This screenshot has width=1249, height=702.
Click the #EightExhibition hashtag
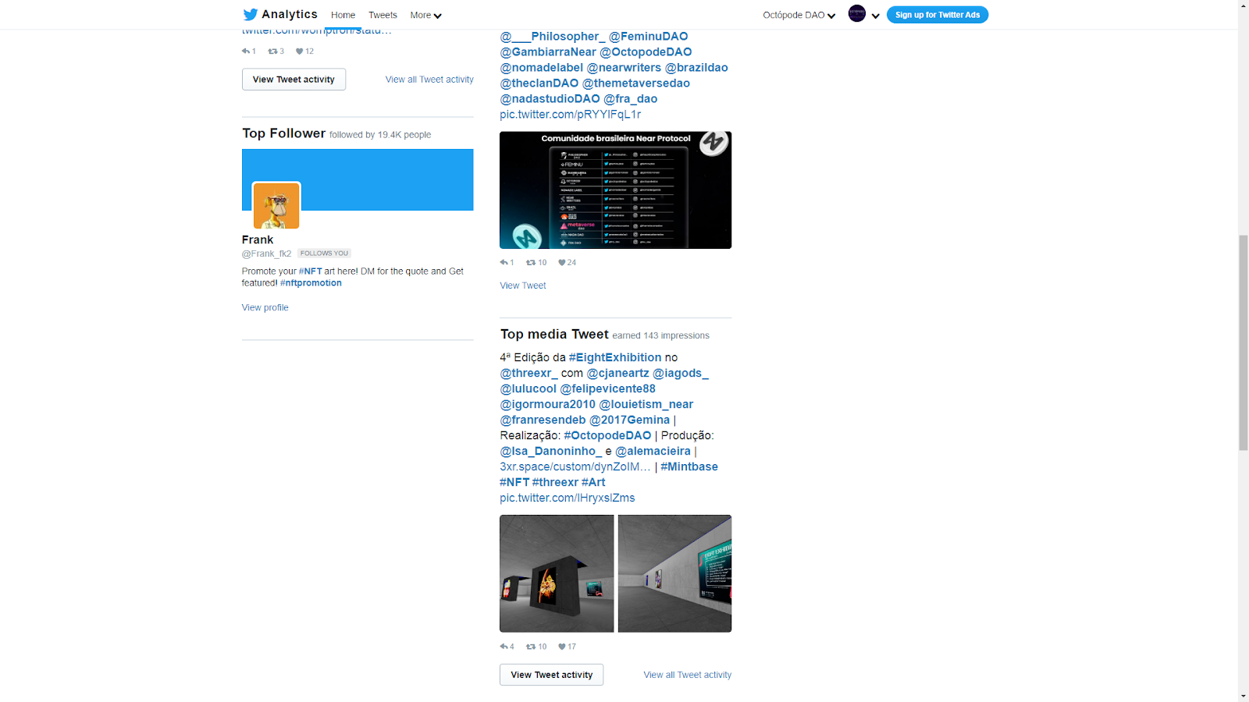click(x=615, y=357)
